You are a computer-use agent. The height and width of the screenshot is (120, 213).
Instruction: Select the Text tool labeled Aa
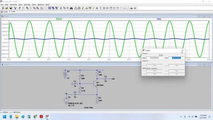(131, 8)
